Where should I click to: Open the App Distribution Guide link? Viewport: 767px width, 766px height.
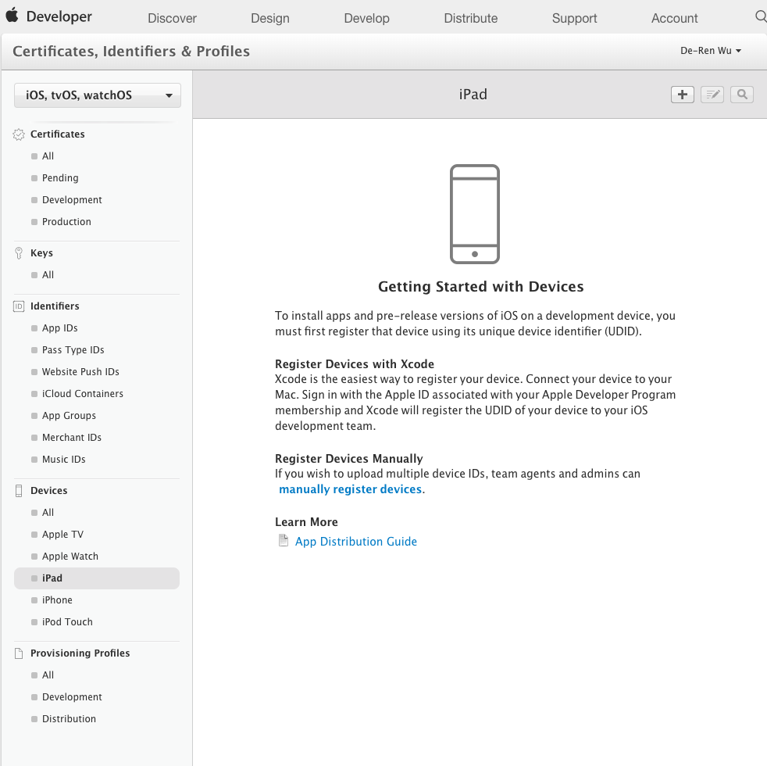355,542
